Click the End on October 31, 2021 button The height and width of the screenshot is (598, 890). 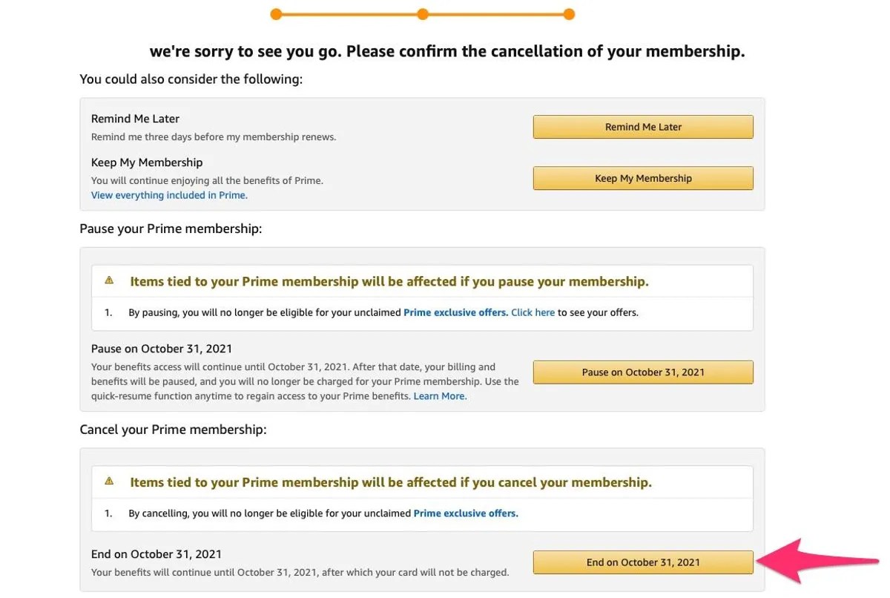coord(642,562)
